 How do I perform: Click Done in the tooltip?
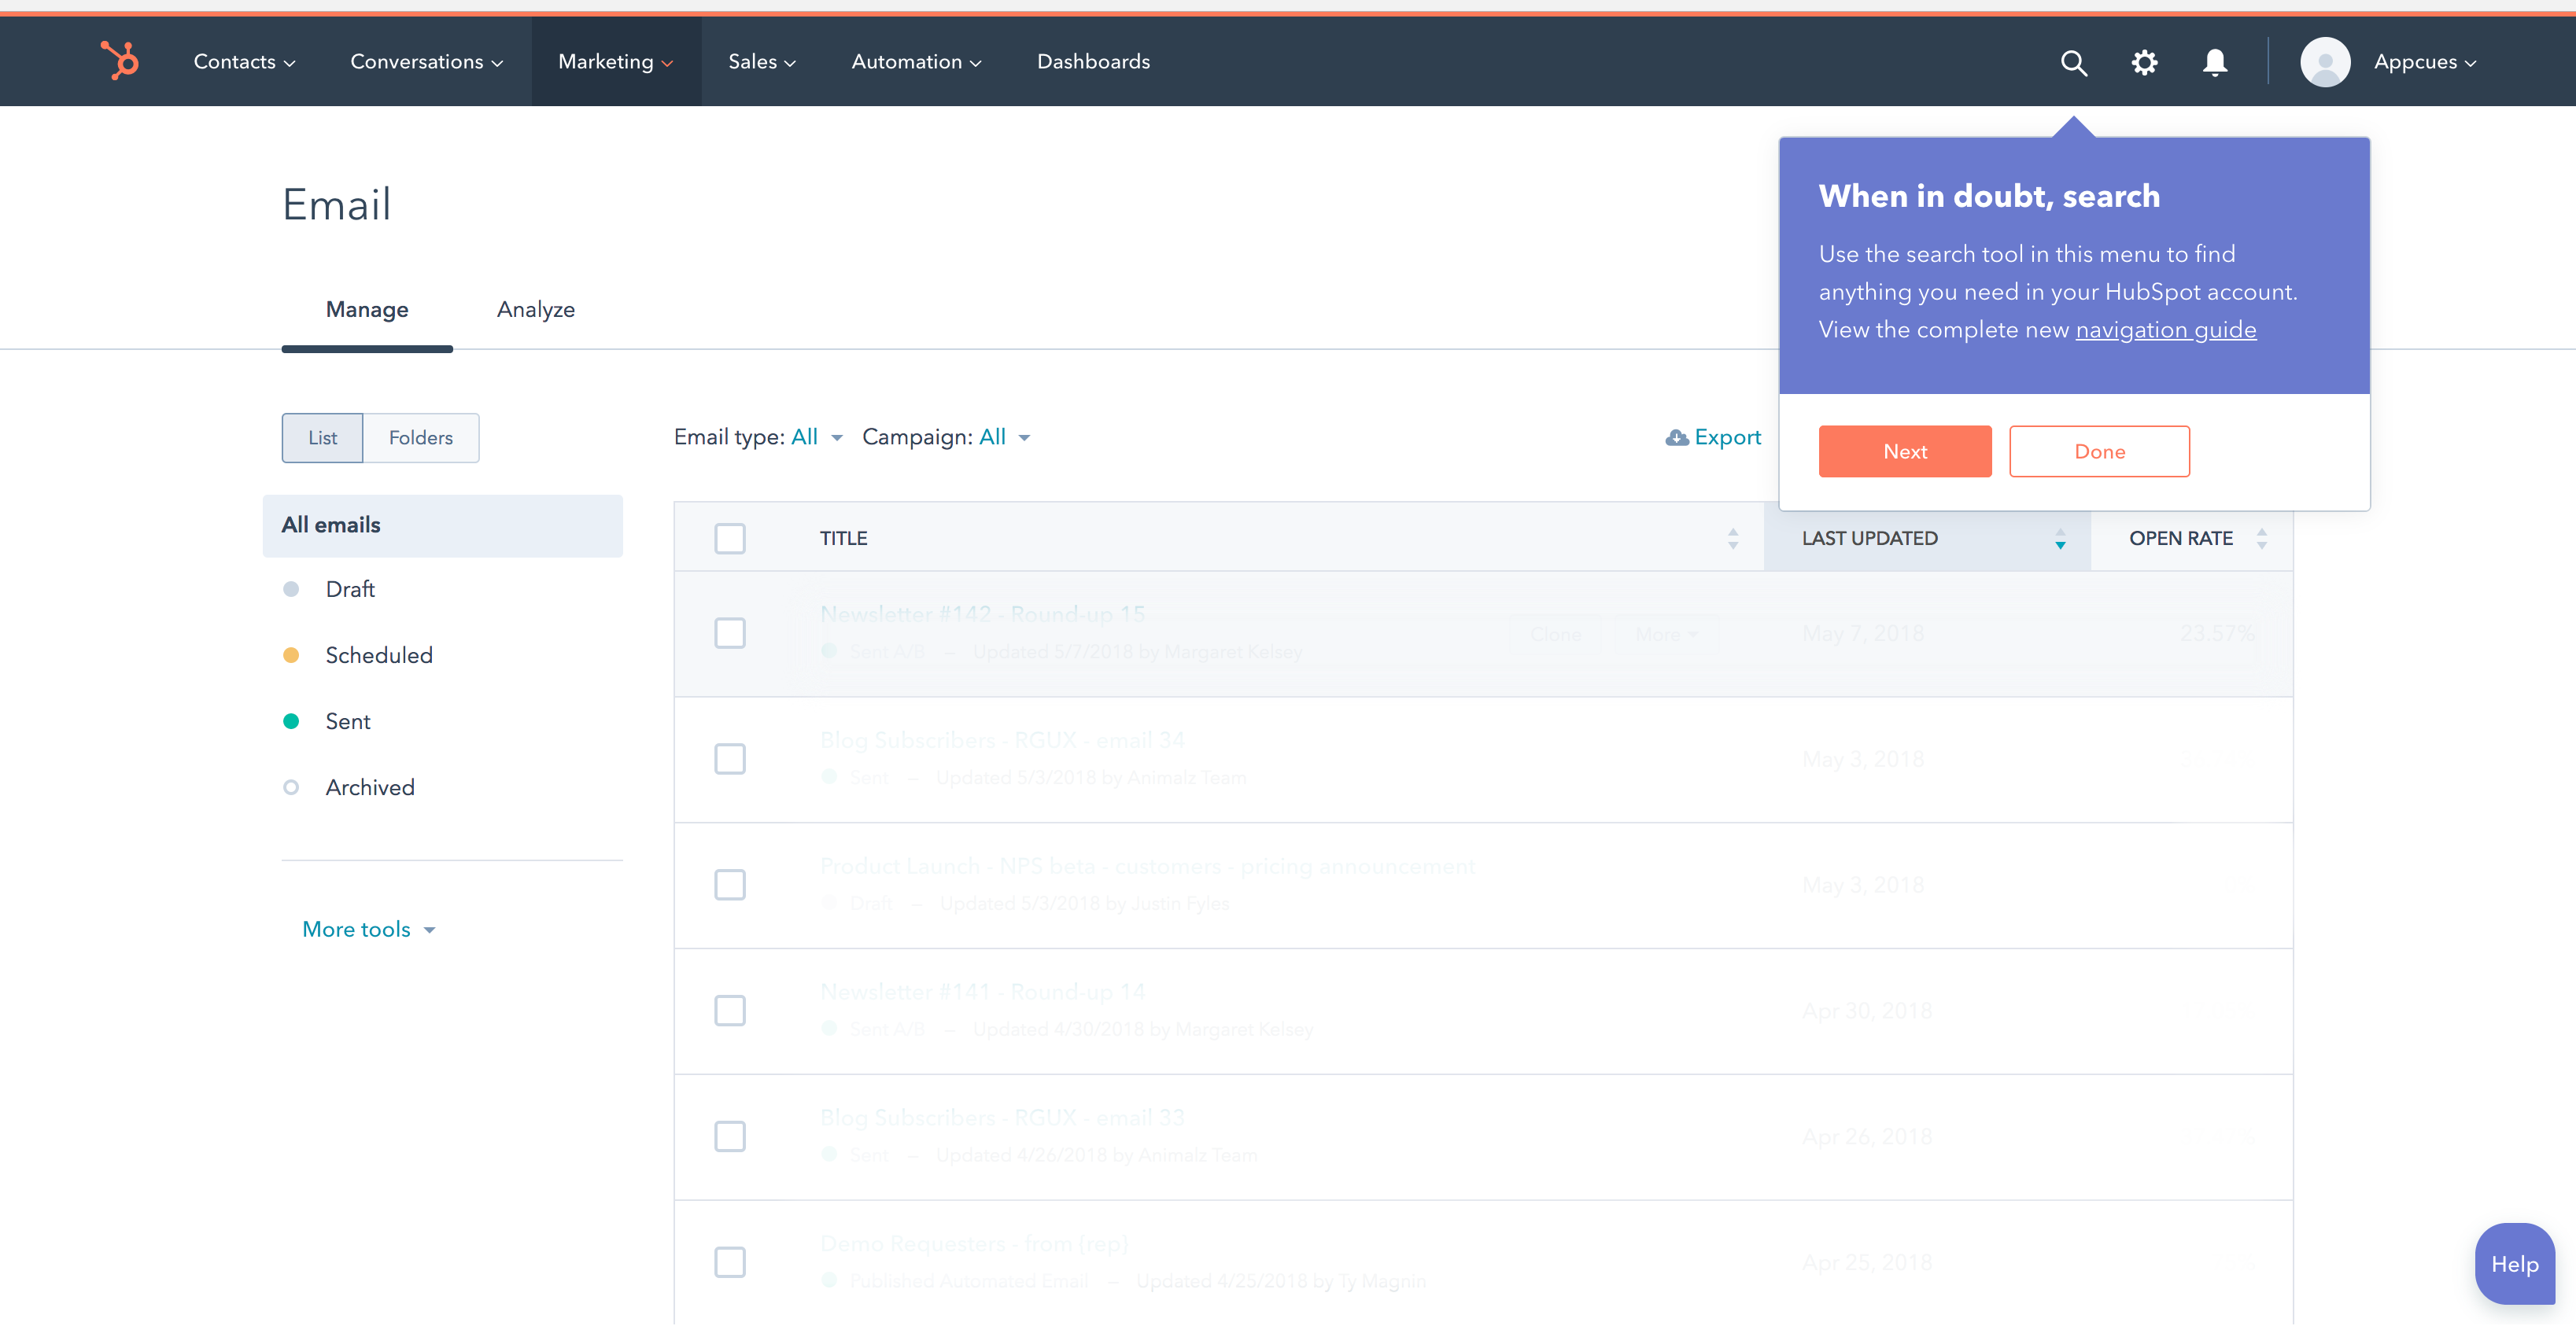2099,451
